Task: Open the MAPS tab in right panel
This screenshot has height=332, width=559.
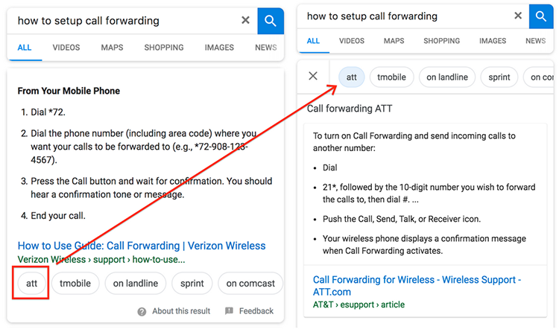Action: tap(394, 41)
